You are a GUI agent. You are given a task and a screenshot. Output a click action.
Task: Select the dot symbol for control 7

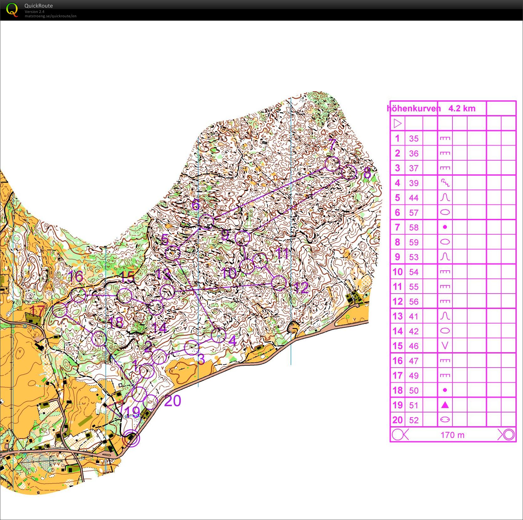pyautogui.click(x=445, y=227)
